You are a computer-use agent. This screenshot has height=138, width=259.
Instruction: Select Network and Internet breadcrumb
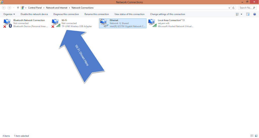[x=57, y=8]
